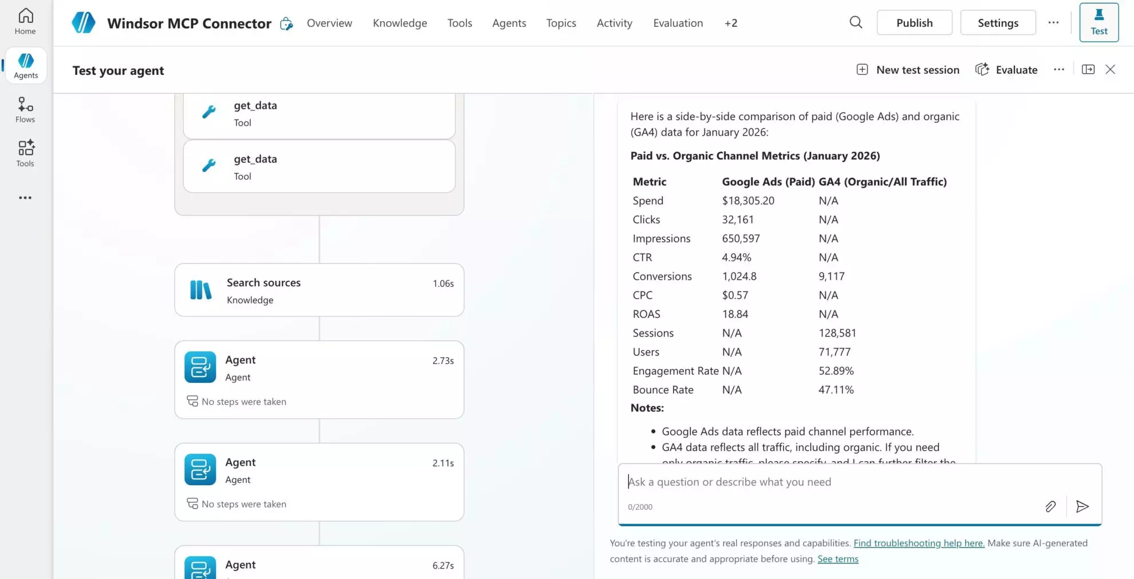Select the Flows sidebar icon
Viewport: 1134px width, 579px height.
pos(25,109)
